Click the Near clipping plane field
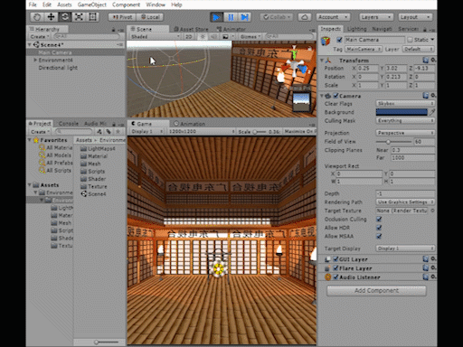This screenshot has height=347, width=463. [x=412, y=150]
